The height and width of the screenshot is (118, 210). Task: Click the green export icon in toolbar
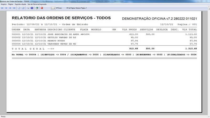tap(37, 8)
